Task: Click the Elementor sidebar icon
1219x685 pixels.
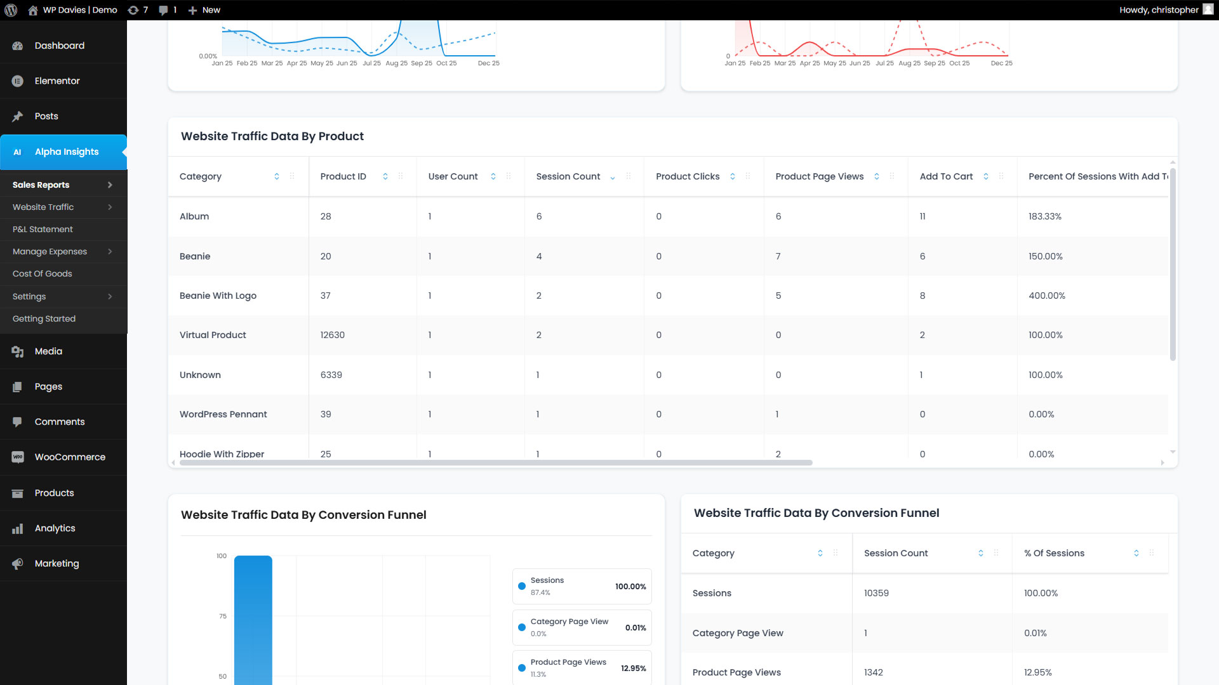Action: click(18, 81)
